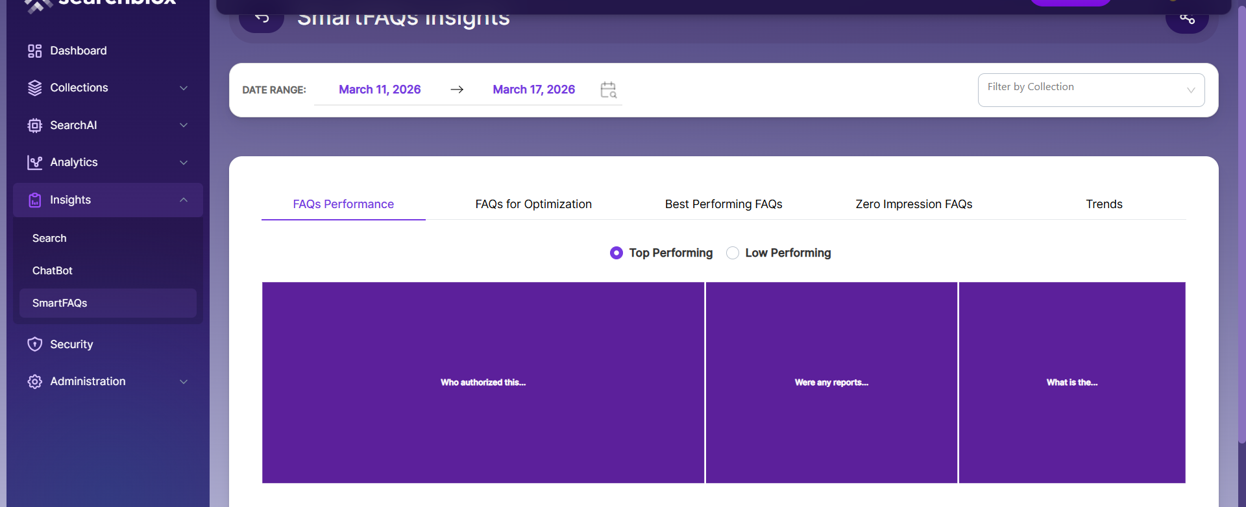Viewport: 1246px width, 507px height.
Task: Collapse the Insights menu chevron
Action: [x=184, y=200]
